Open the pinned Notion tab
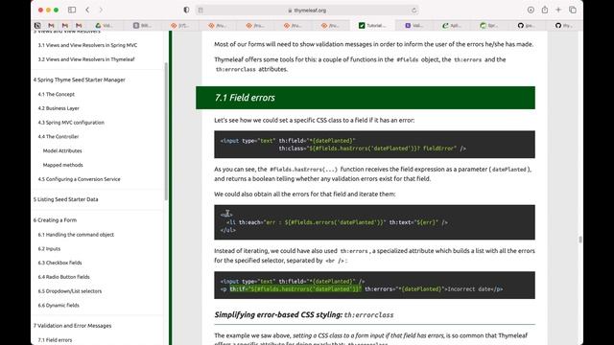Screen dimensions: 614x345 coord(37,26)
